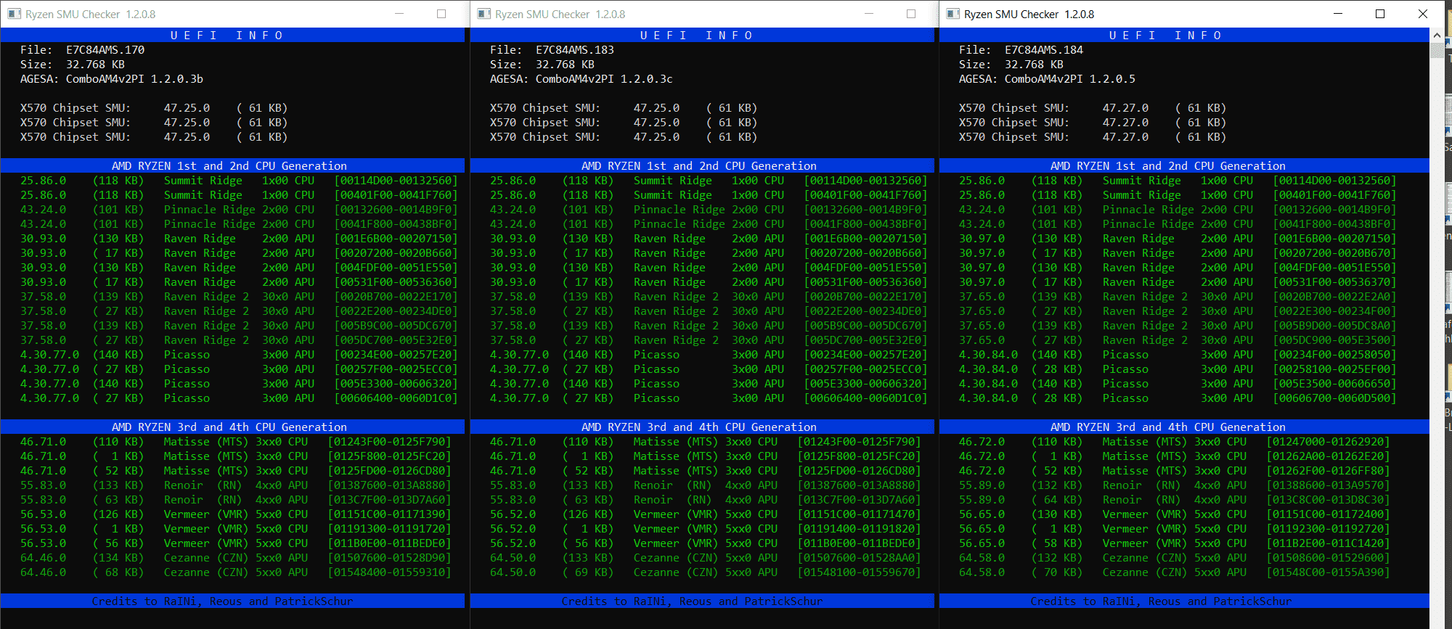The image size is (1452, 629).
Task: Click the address range [01151C00-01171390]
Action: (389, 514)
